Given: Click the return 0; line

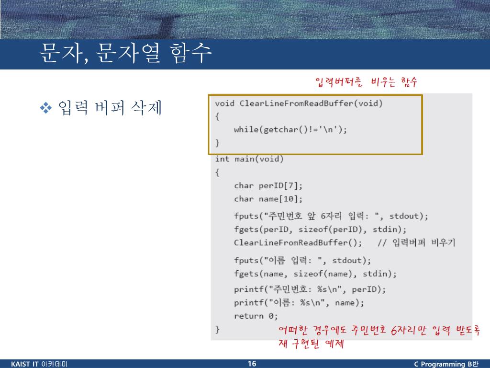Looking at the screenshot, I should 256,316.
